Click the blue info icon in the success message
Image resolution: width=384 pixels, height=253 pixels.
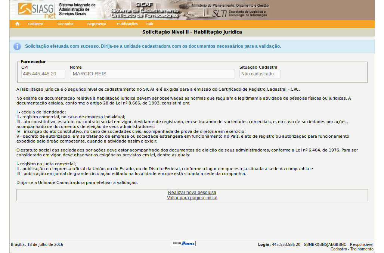[x=17, y=46]
